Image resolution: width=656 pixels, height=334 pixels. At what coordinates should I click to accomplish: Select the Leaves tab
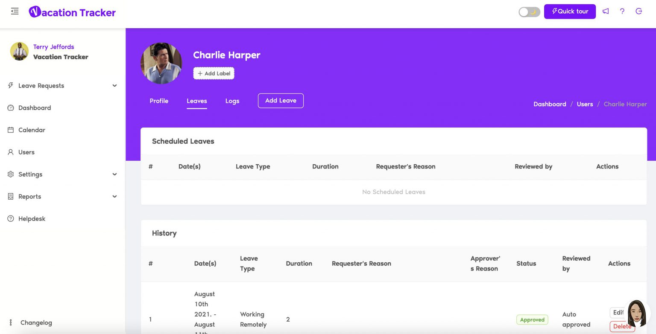tap(197, 101)
